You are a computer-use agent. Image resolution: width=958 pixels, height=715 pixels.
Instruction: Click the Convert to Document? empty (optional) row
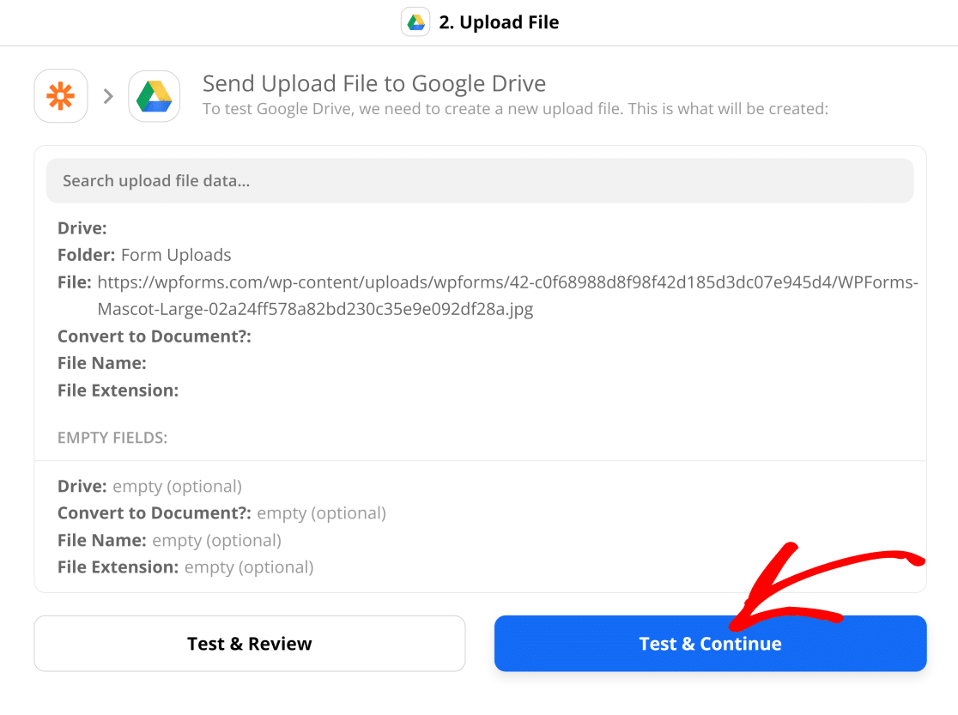pyautogui.click(x=221, y=513)
